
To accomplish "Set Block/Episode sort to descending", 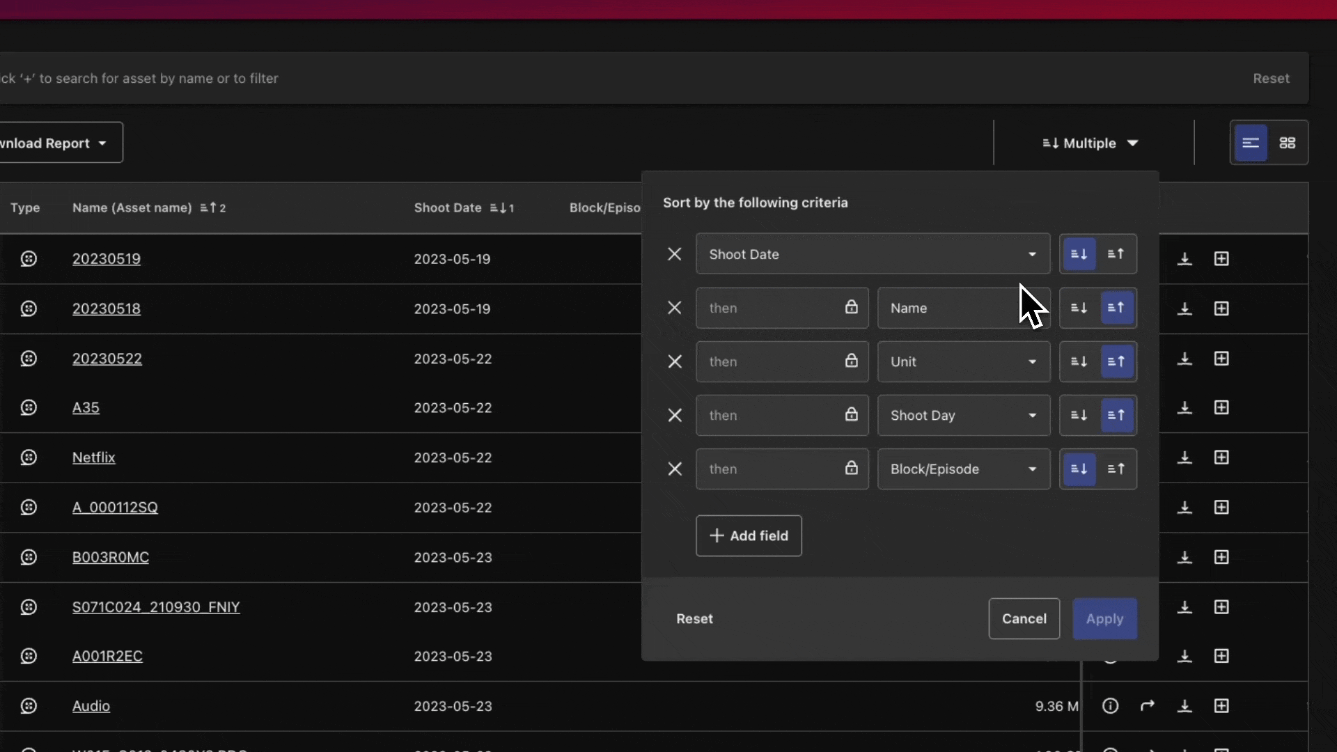I will coord(1079,469).
